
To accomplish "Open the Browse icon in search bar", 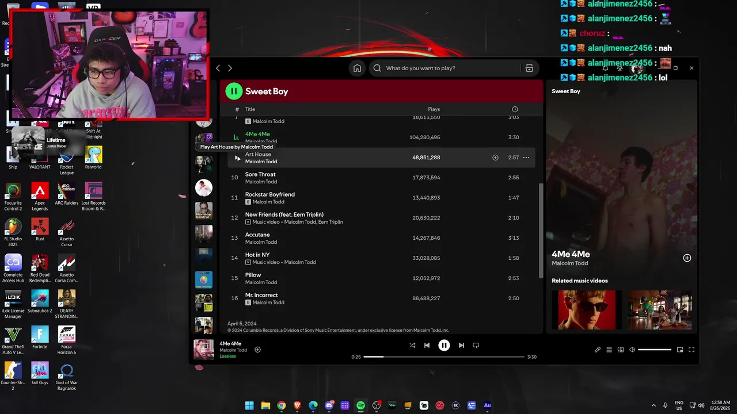I will (529, 68).
